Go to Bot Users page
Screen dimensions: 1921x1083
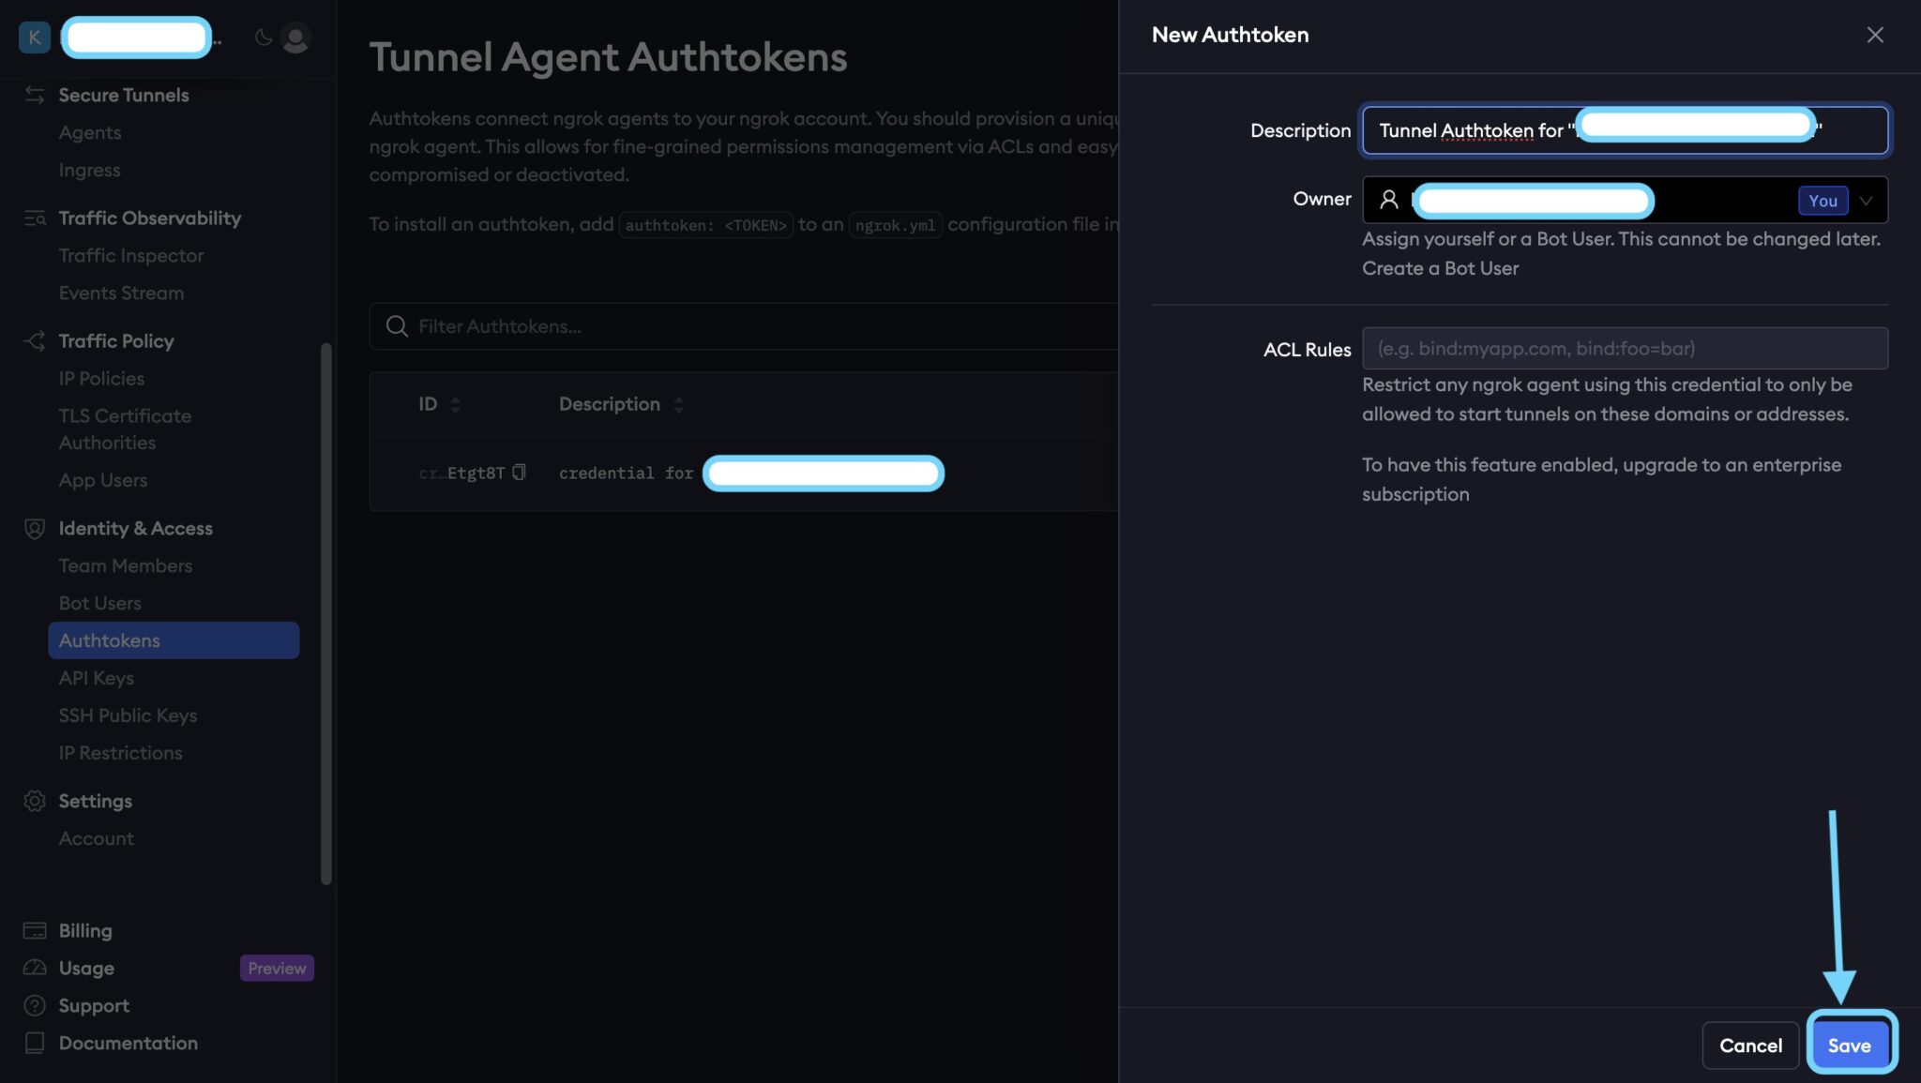(100, 603)
